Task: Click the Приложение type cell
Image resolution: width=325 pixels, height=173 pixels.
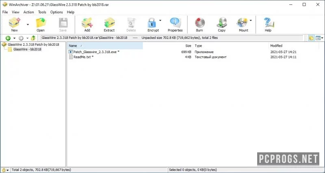Action: [204, 52]
